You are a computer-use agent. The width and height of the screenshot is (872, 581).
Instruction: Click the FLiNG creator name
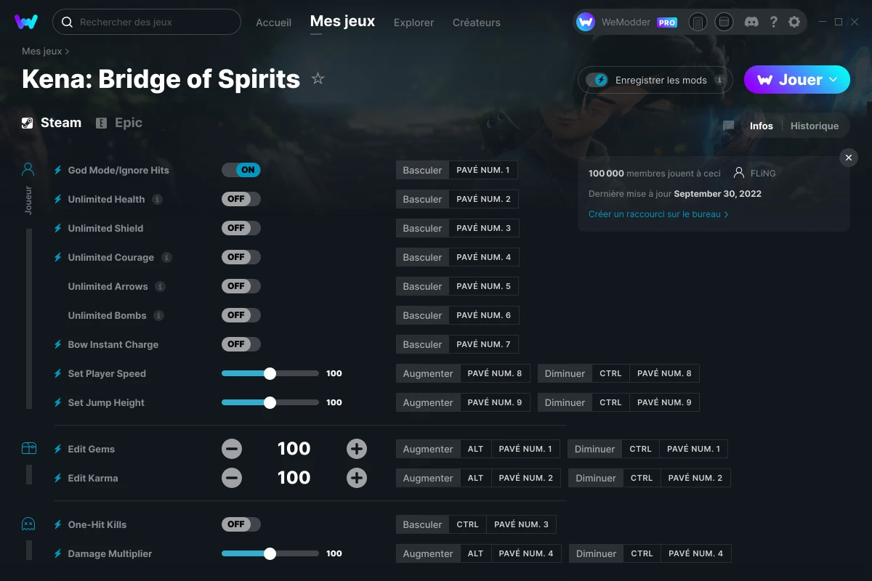tap(763, 174)
